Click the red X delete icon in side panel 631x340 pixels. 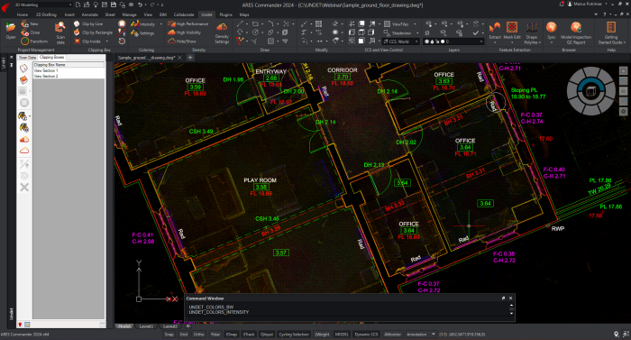[x=24, y=187]
